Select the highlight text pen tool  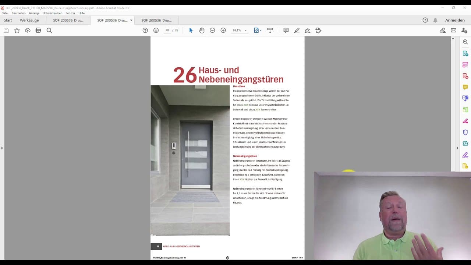click(x=297, y=31)
